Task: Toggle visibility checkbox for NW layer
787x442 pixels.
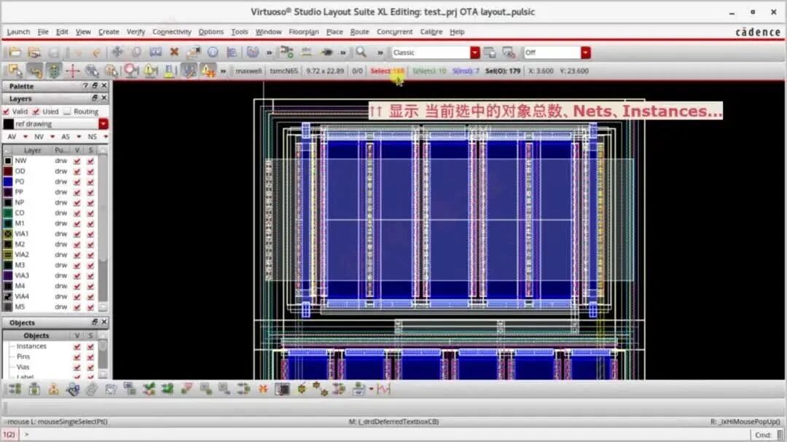Action: point(77,160)
